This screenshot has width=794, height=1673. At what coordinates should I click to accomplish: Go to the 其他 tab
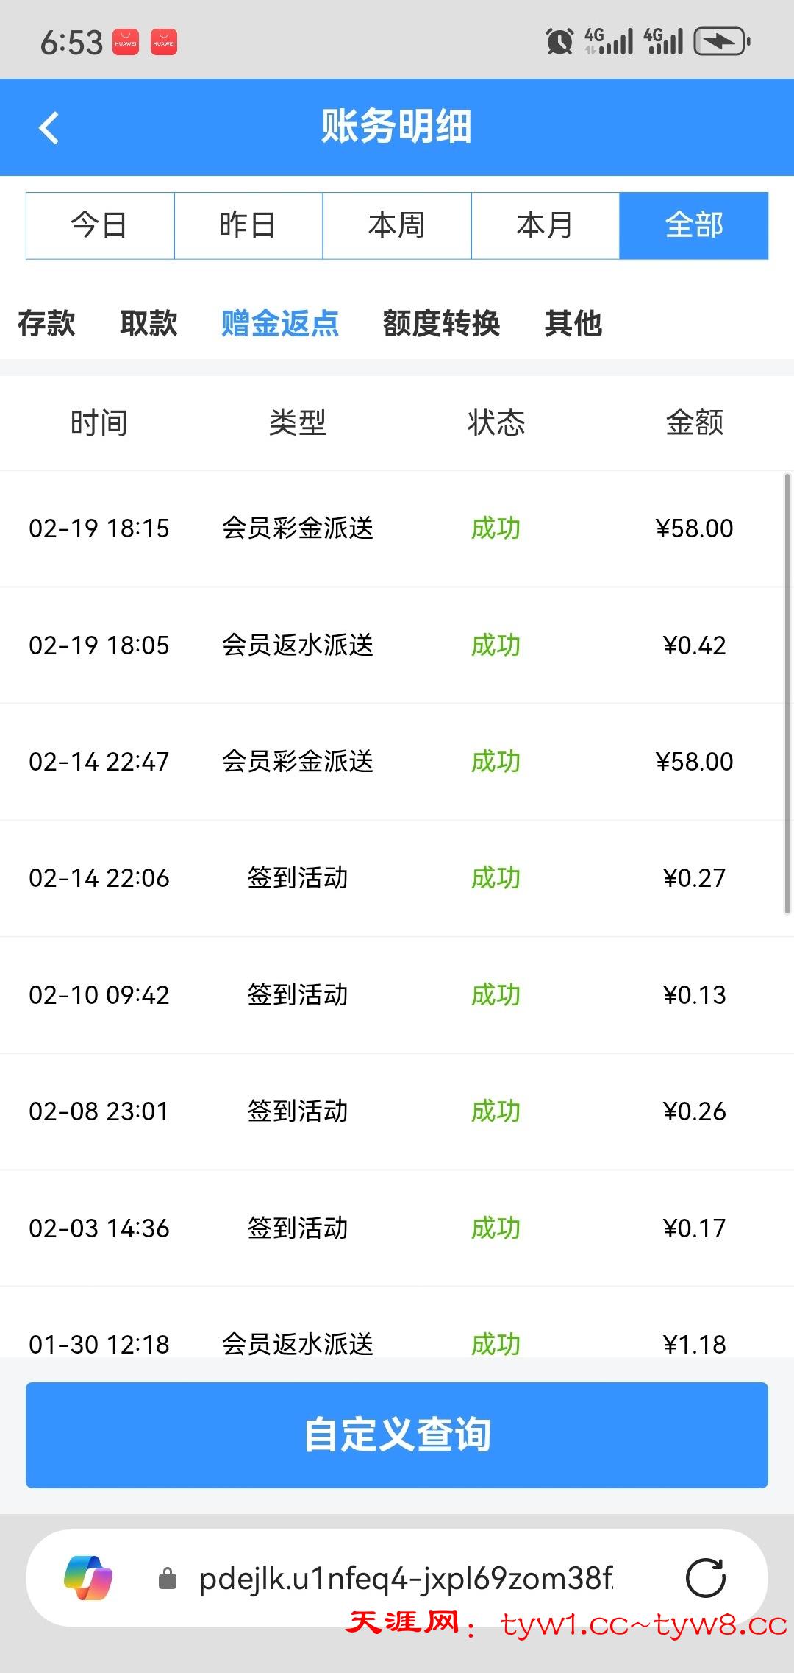coord(573,323)
